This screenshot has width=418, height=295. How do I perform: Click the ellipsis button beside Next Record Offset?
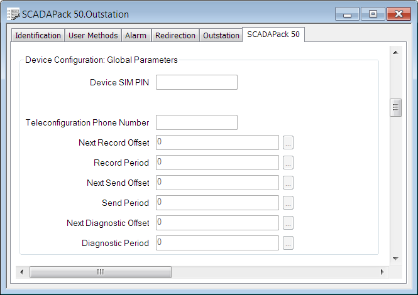288,142
